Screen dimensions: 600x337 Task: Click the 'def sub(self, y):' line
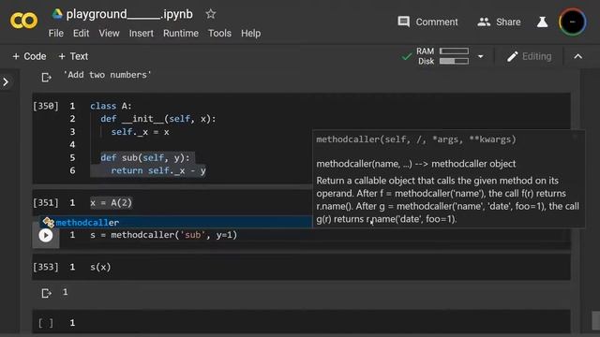click(145, 158)
